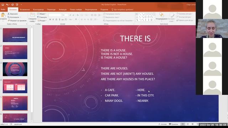Viewport: 228px width, 128px height.
Task: Toggle italic К formatting
Action: (x=53, y=20)
